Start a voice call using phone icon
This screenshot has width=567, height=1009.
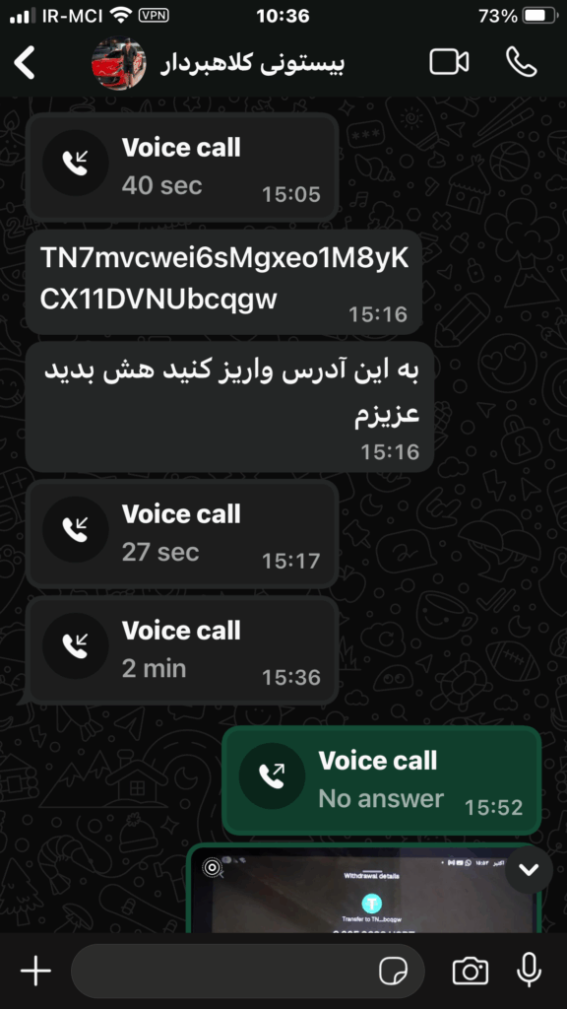[x=522, y=62]
